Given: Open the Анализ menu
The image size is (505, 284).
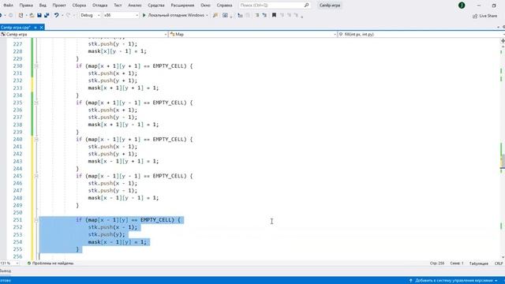Looking at the screenshot, I should [135, 6].
